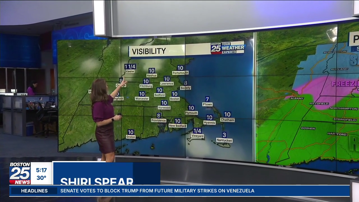359x202 pixels.
Task: Click the Worcester city label
Action: [x=142, y=99]
